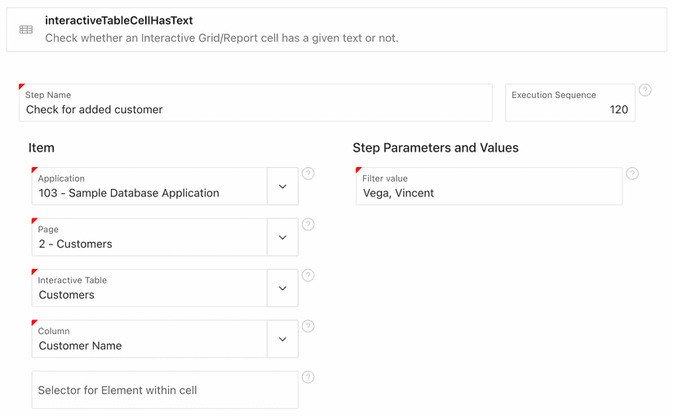Viewport: 673px width, 418px height.
Task: Click the '2 - Customers' page value
Action: coord(76,244)
